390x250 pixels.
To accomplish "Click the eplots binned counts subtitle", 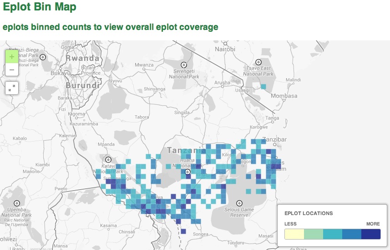I will pyautogui.click(x=111, y=27).
